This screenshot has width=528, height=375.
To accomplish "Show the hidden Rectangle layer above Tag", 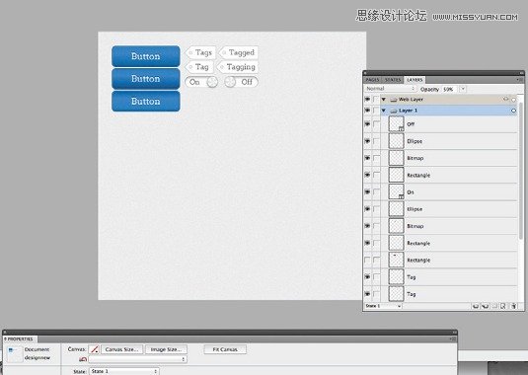I will [x=367, y=260].
